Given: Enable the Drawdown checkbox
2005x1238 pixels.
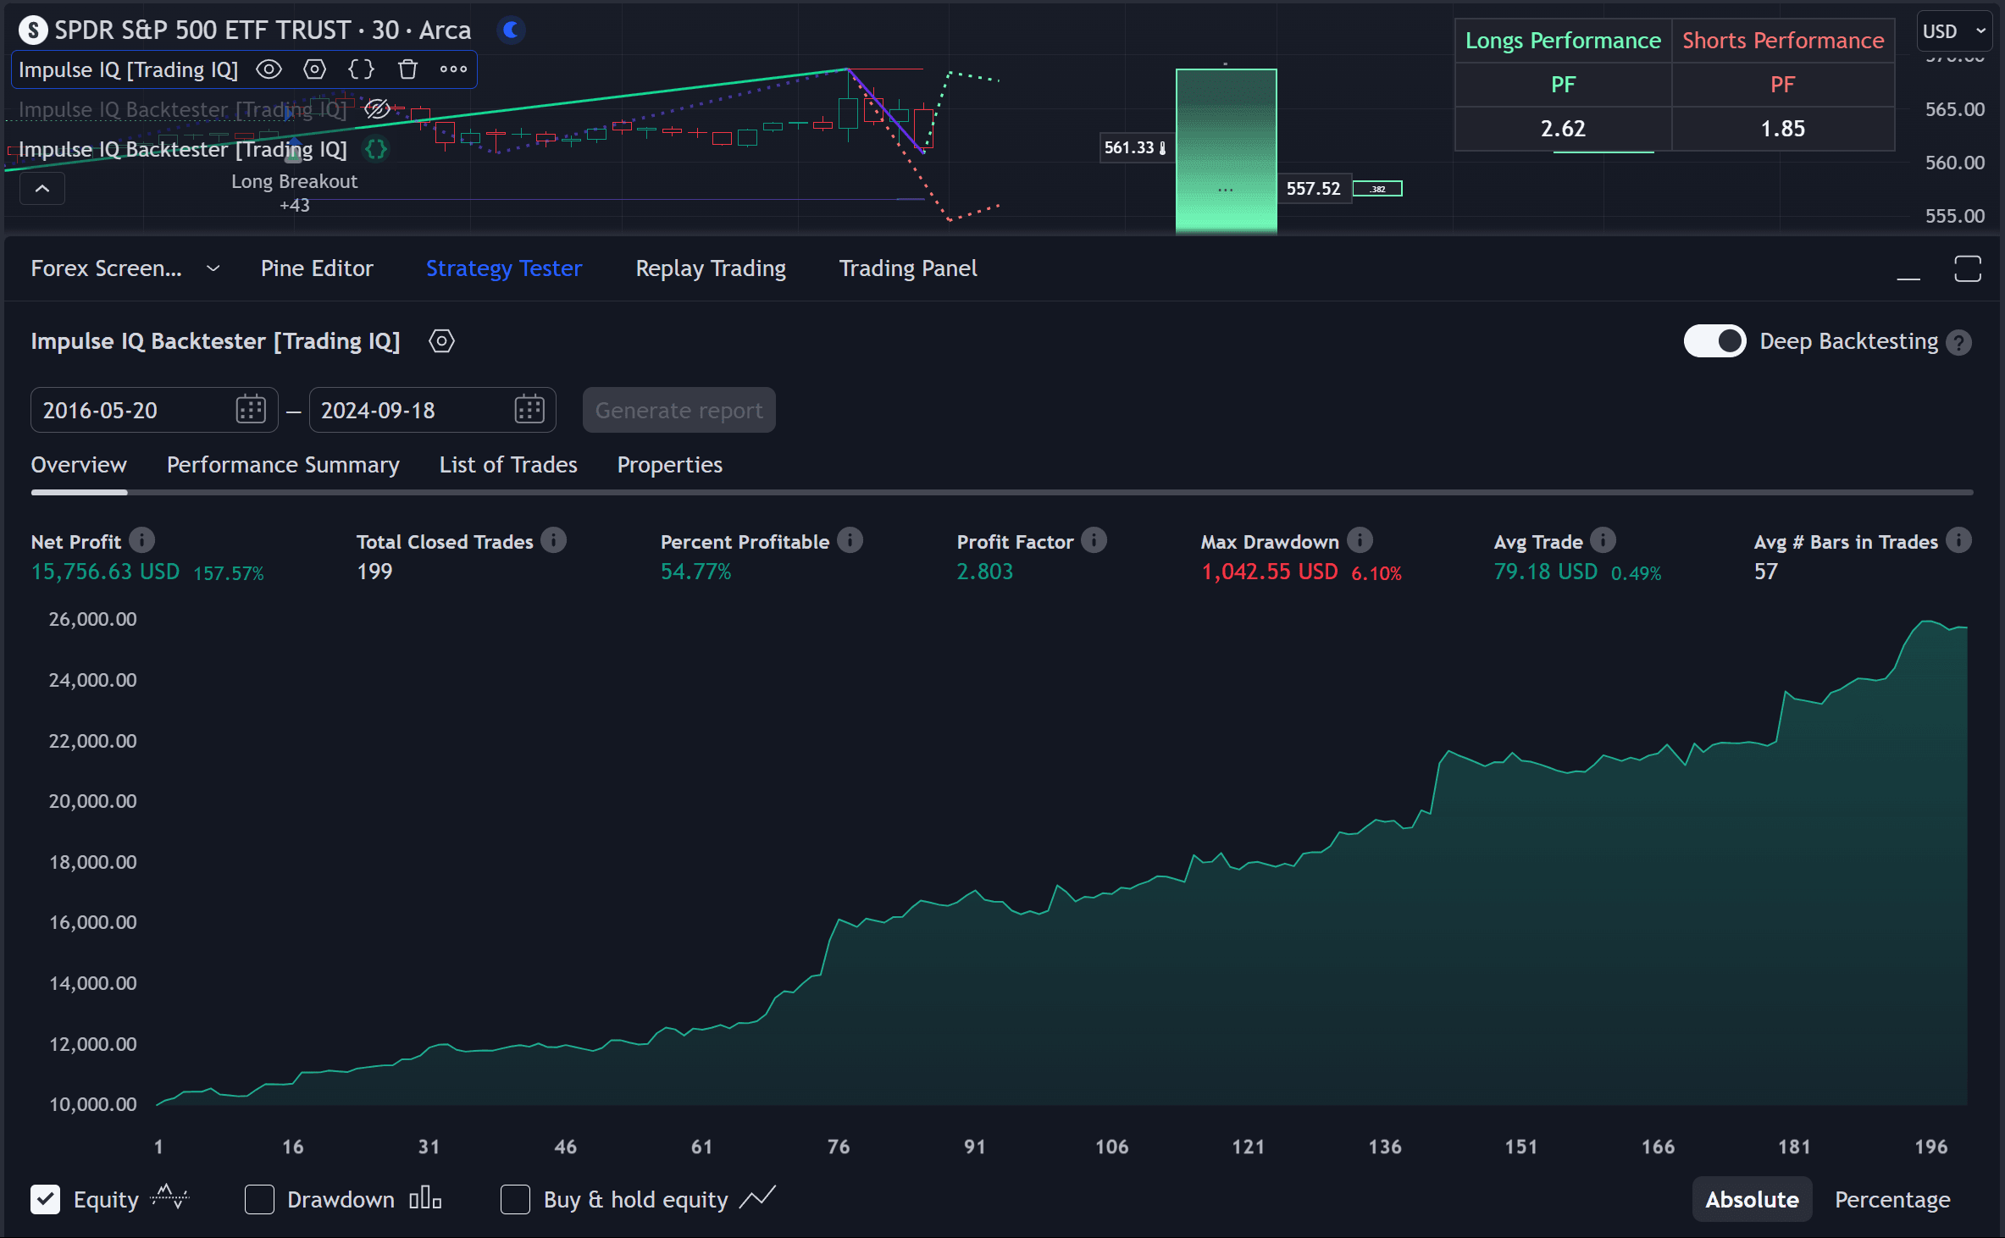Looking at the screenshot, I should click(x=259, y=1199).
